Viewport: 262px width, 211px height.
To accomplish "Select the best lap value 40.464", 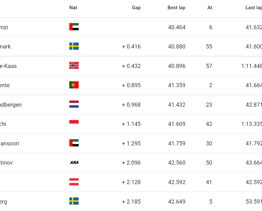I will tap(177, 27).
